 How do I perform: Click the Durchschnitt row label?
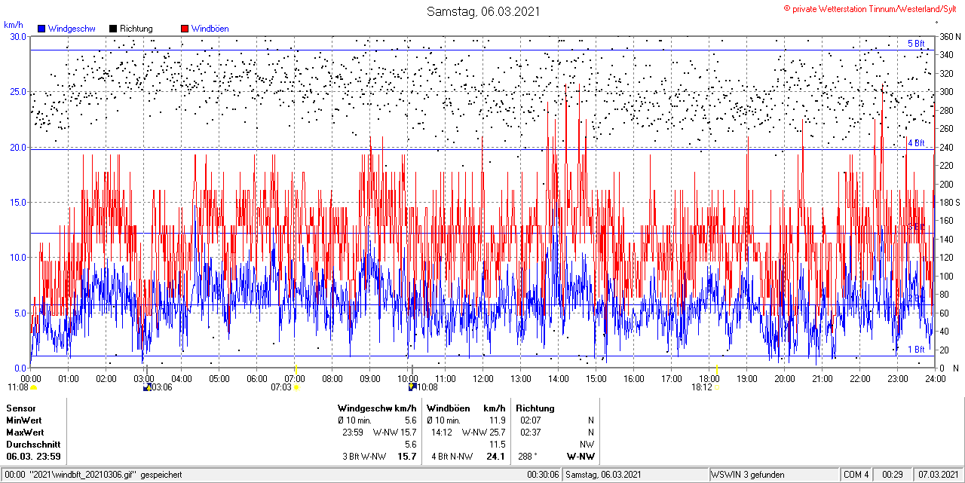pos(32,445)
